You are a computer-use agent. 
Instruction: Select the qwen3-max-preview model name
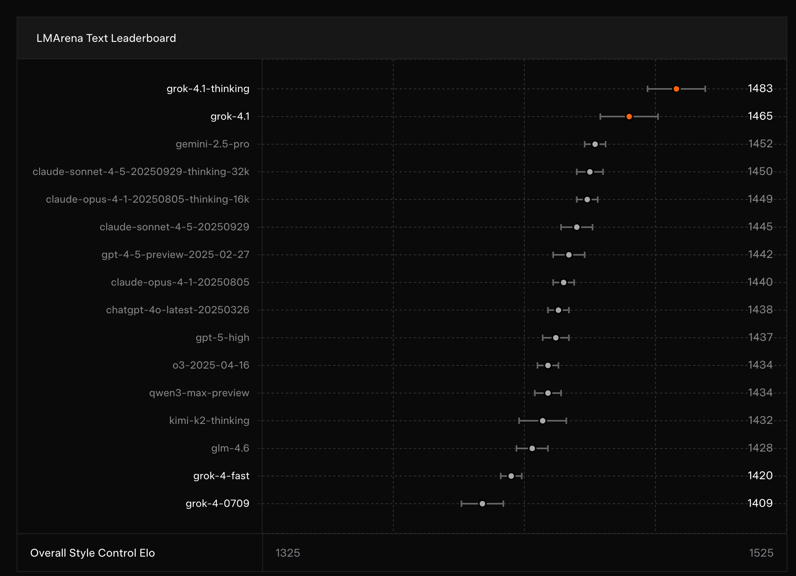pos(199,393)
